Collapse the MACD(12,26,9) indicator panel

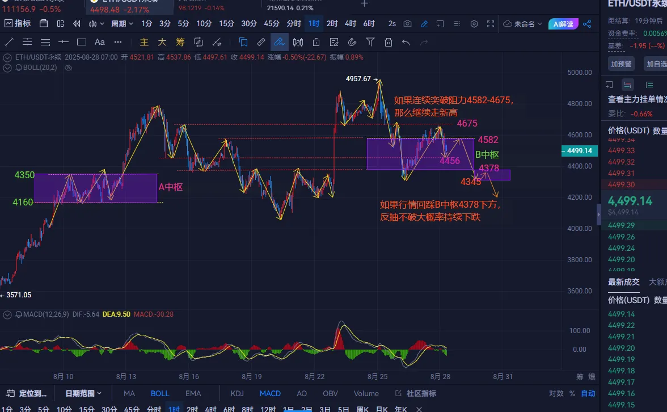coord(7,315)
